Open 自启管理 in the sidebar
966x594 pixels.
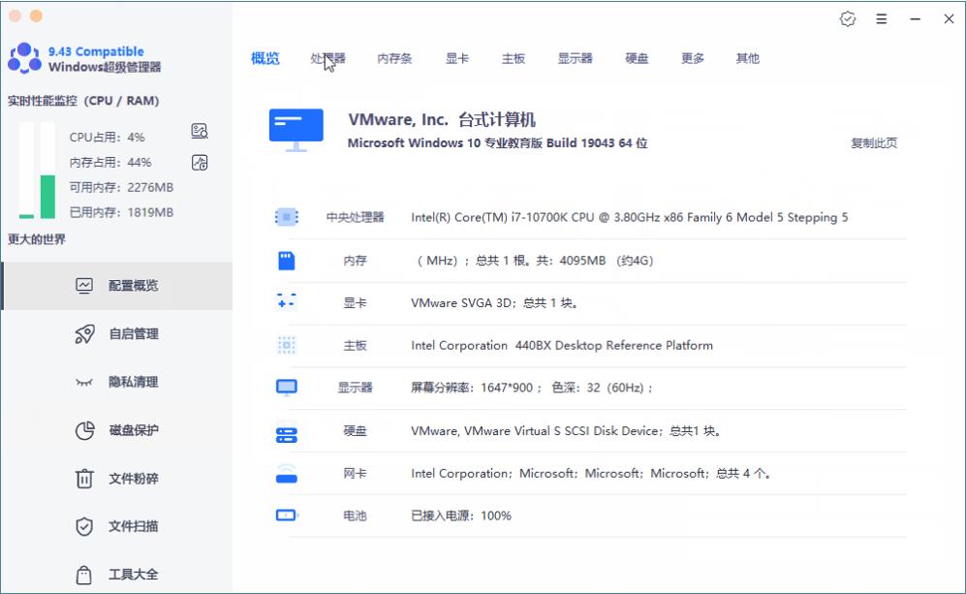tap(117, 334)
